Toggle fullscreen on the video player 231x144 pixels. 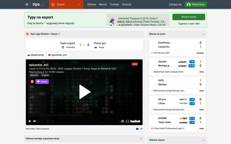tap(127, 121)
